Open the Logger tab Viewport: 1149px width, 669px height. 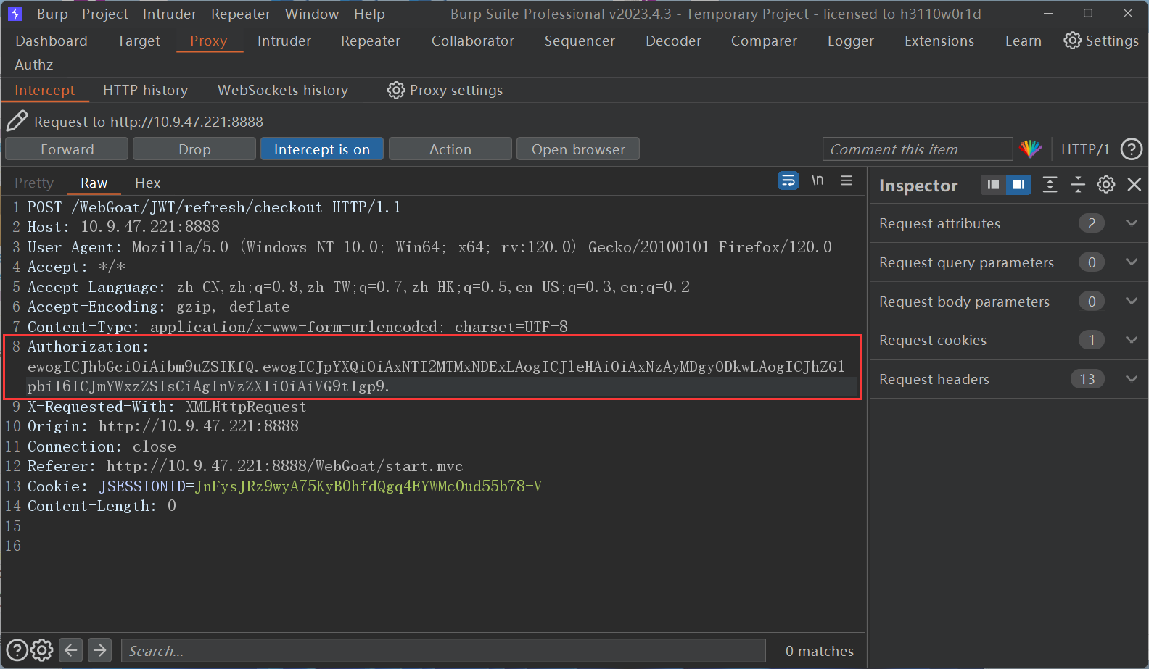click(x=850, y=41)
